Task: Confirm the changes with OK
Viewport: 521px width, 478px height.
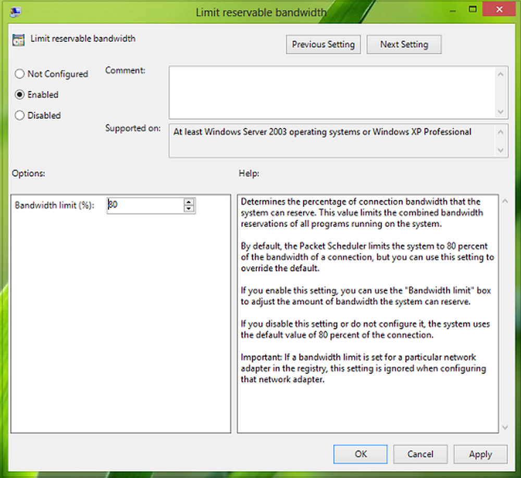Action: pos(361,455)
